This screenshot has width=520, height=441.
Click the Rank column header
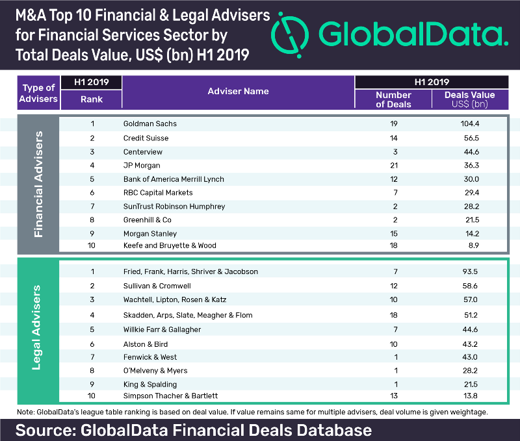click(91, 99)
